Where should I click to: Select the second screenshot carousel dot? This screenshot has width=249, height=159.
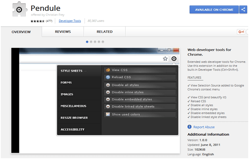point(91,42)
